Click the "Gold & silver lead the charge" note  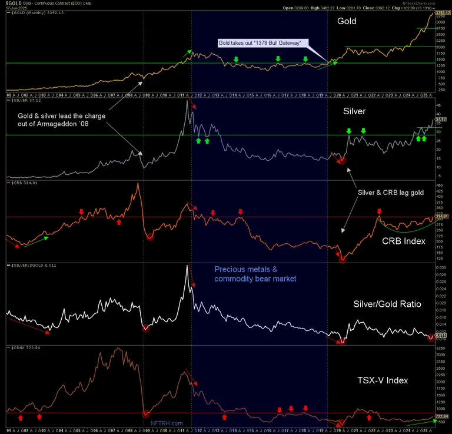pos(62,121)
